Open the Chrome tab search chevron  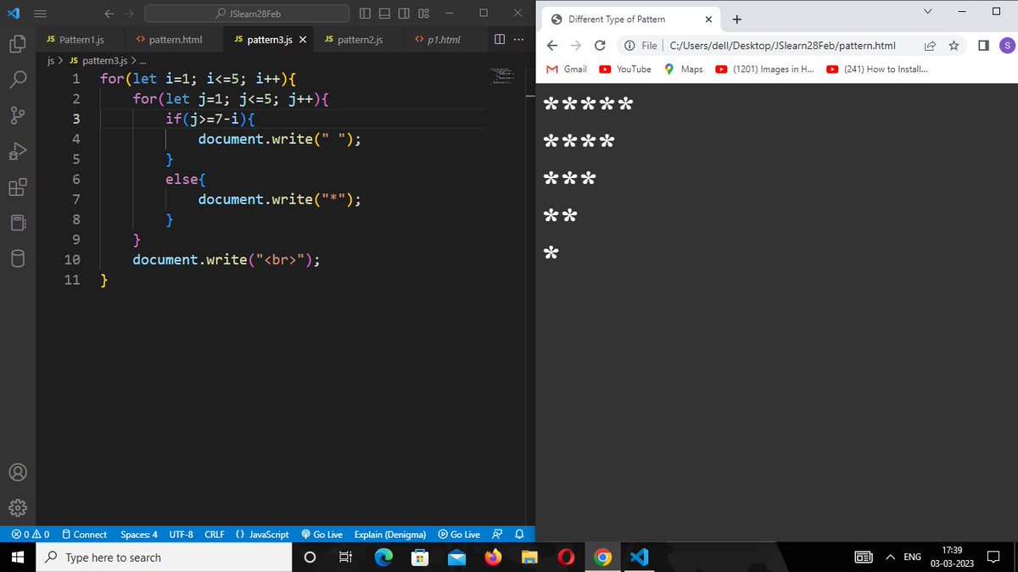[927, 11]
